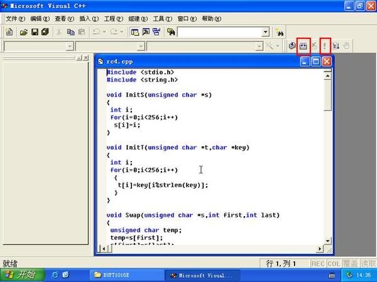Click the Stop Build icon

point(314,46)
